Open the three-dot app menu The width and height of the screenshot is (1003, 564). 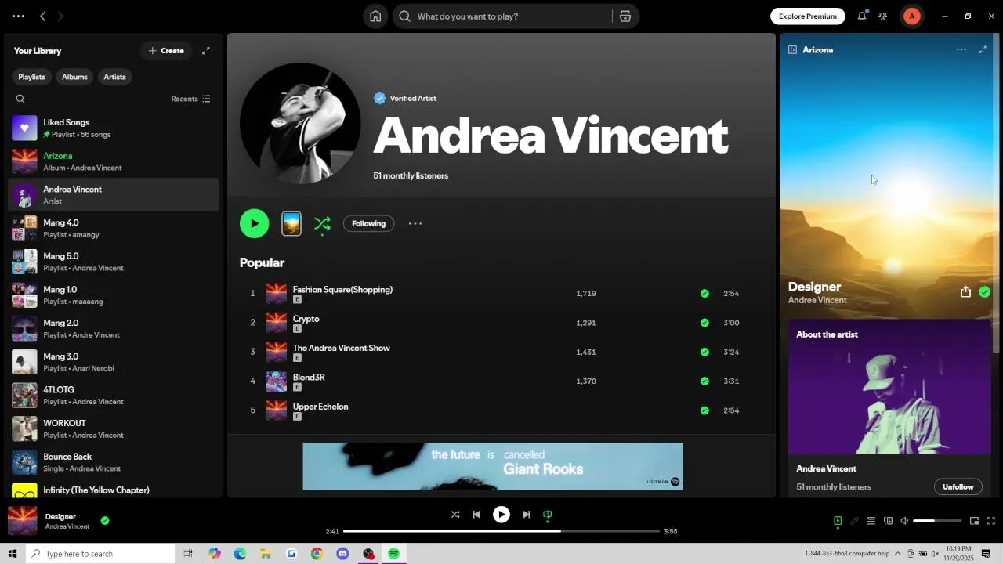(18, 16)
